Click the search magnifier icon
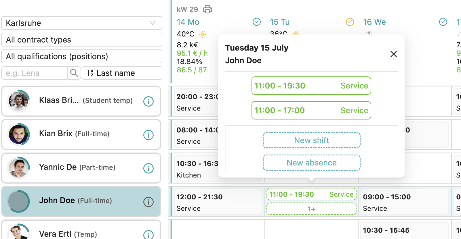Screen dimensions: 461x239 (x=74, y=73)
